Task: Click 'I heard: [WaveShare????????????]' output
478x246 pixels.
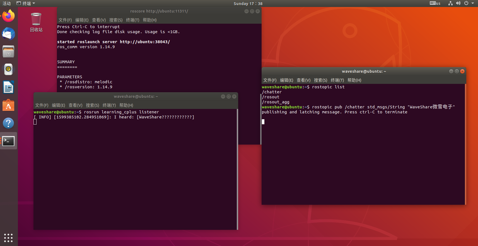Action: (154, 117)
